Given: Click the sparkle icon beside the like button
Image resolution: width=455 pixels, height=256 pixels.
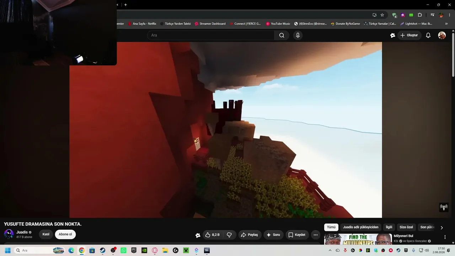Looking at the screenshot, I should 198,235.
